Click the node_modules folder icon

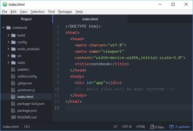pos(13,49)
